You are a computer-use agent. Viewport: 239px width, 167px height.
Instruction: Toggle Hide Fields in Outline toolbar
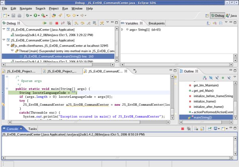click(x=211, y=78)
